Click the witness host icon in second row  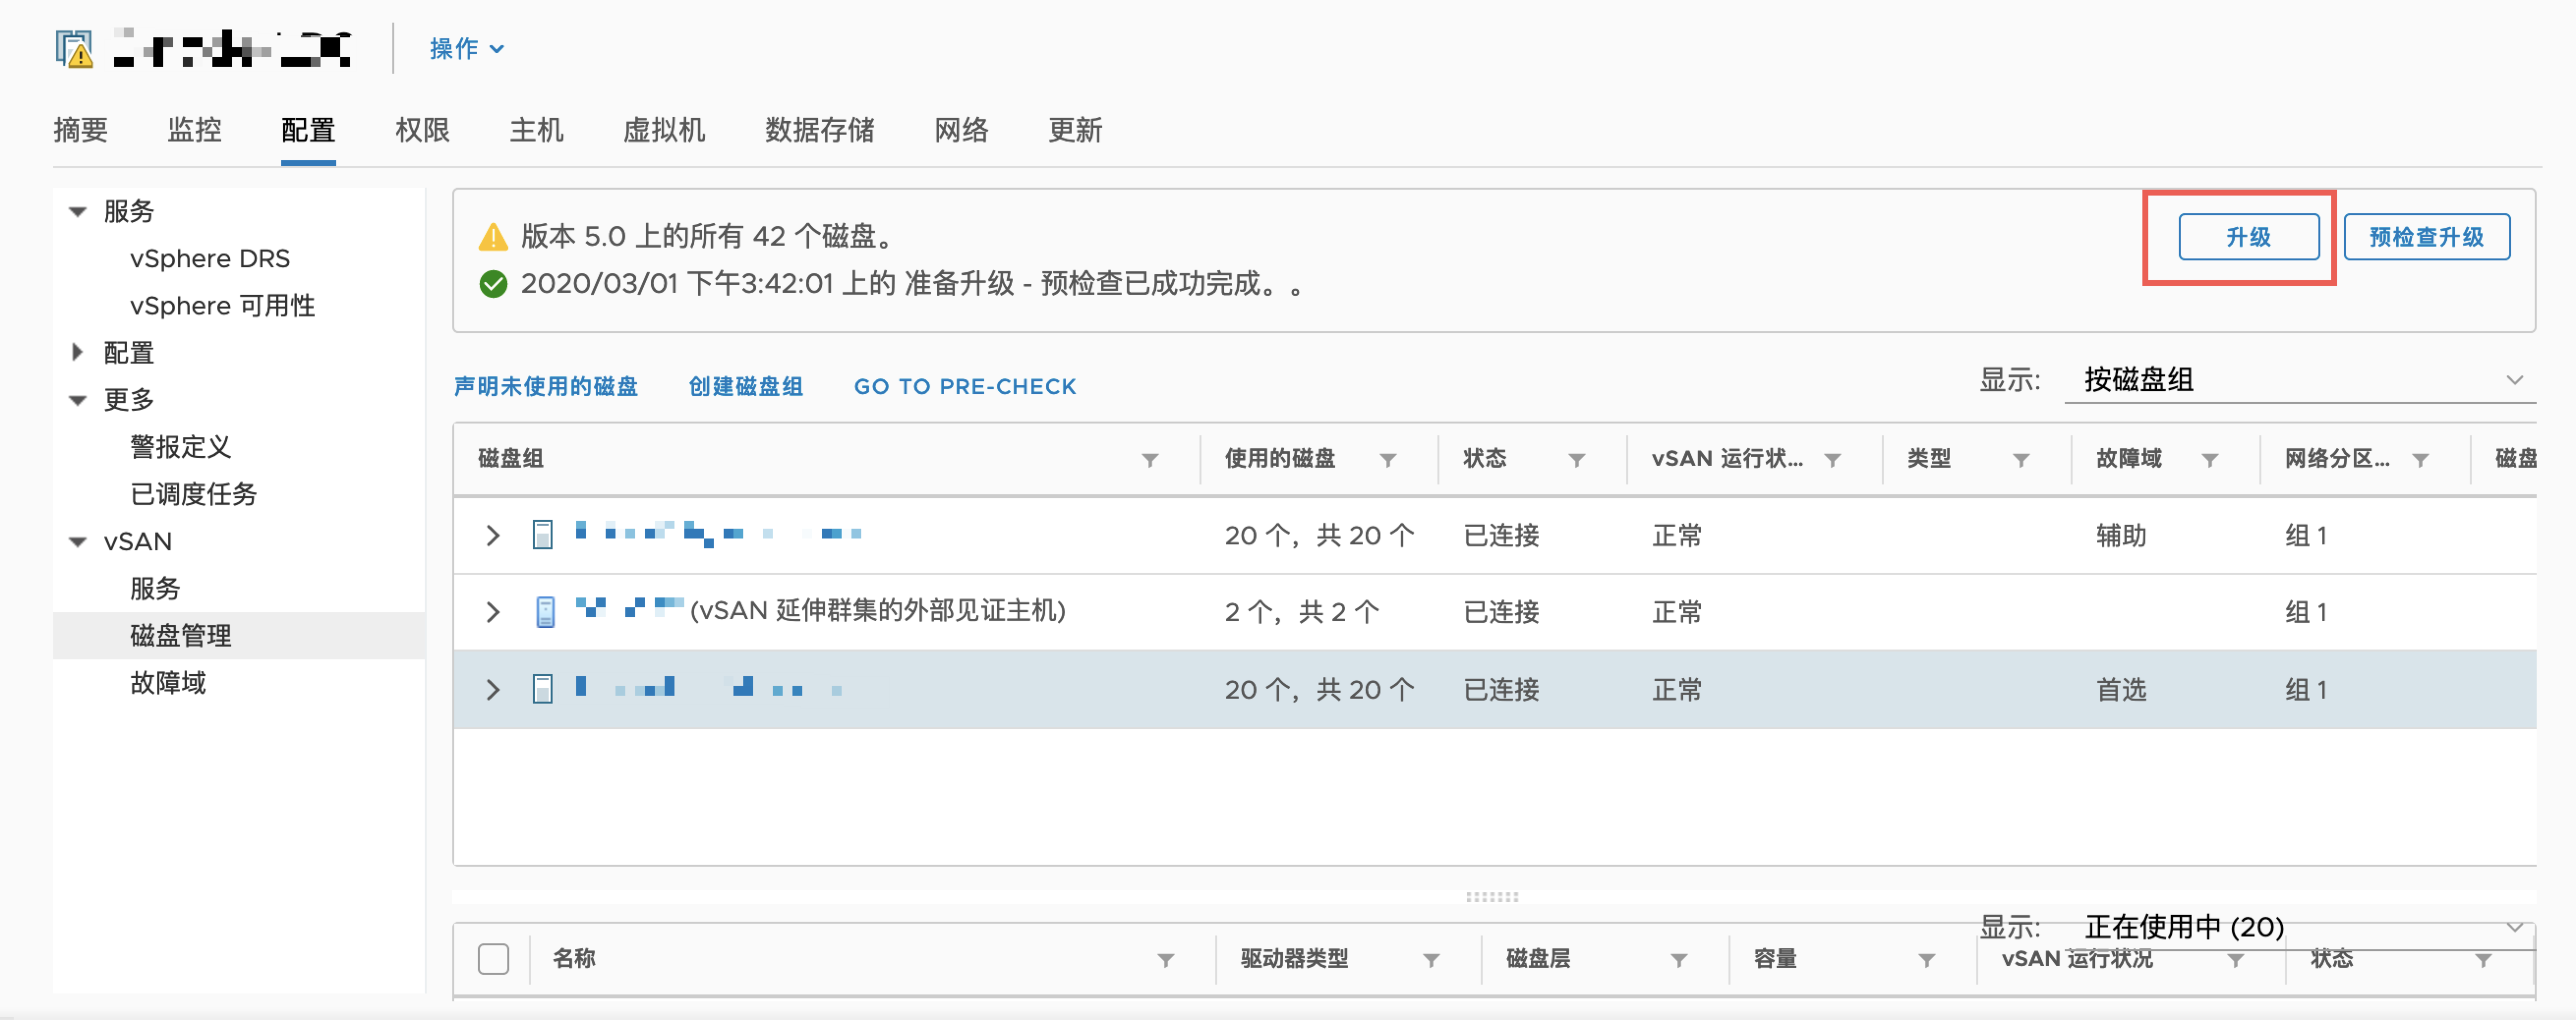[545, 611]
